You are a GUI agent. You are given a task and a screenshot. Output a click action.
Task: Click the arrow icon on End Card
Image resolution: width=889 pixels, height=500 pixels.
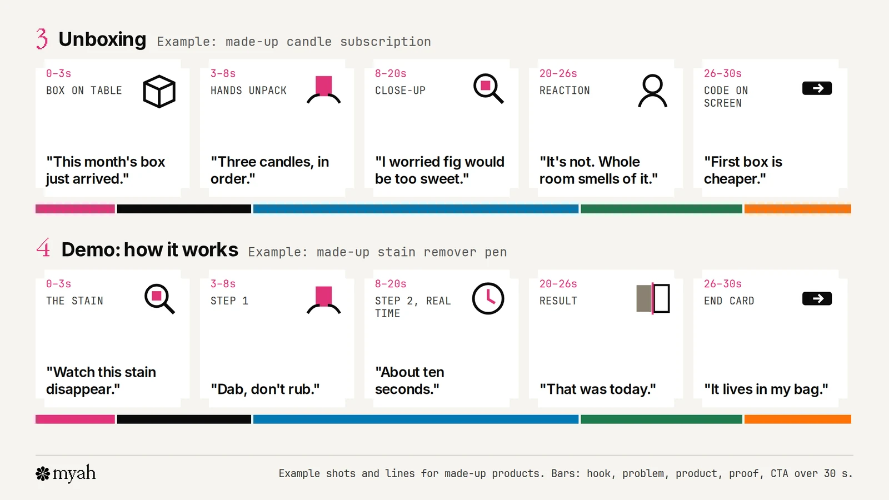(817, 298)
